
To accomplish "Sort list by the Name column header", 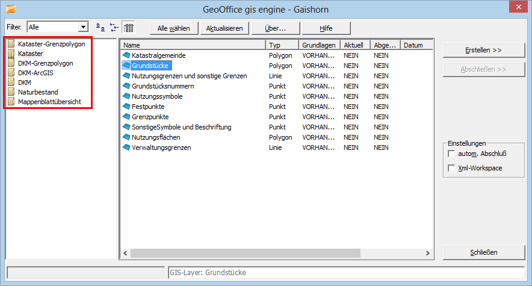I will [x=193, y=45].
